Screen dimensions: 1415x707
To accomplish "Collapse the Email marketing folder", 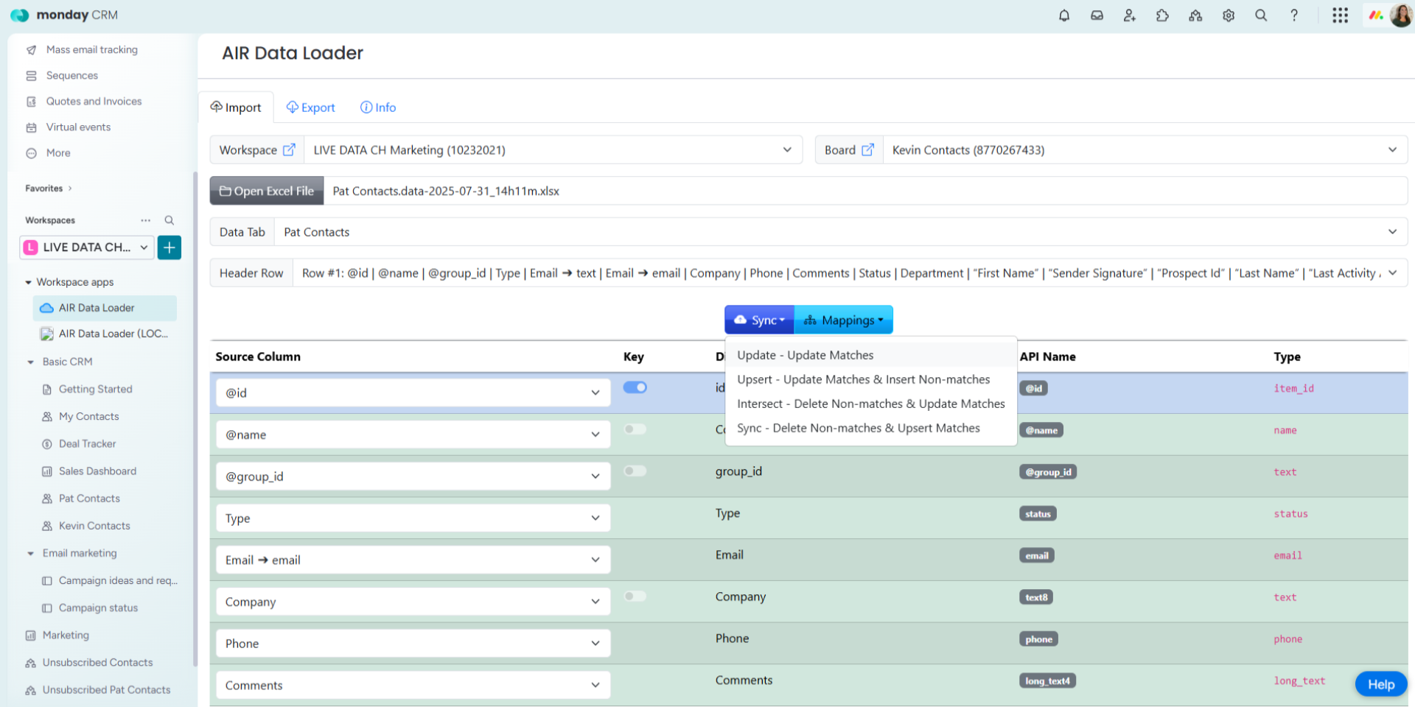I will click(30, 553).
